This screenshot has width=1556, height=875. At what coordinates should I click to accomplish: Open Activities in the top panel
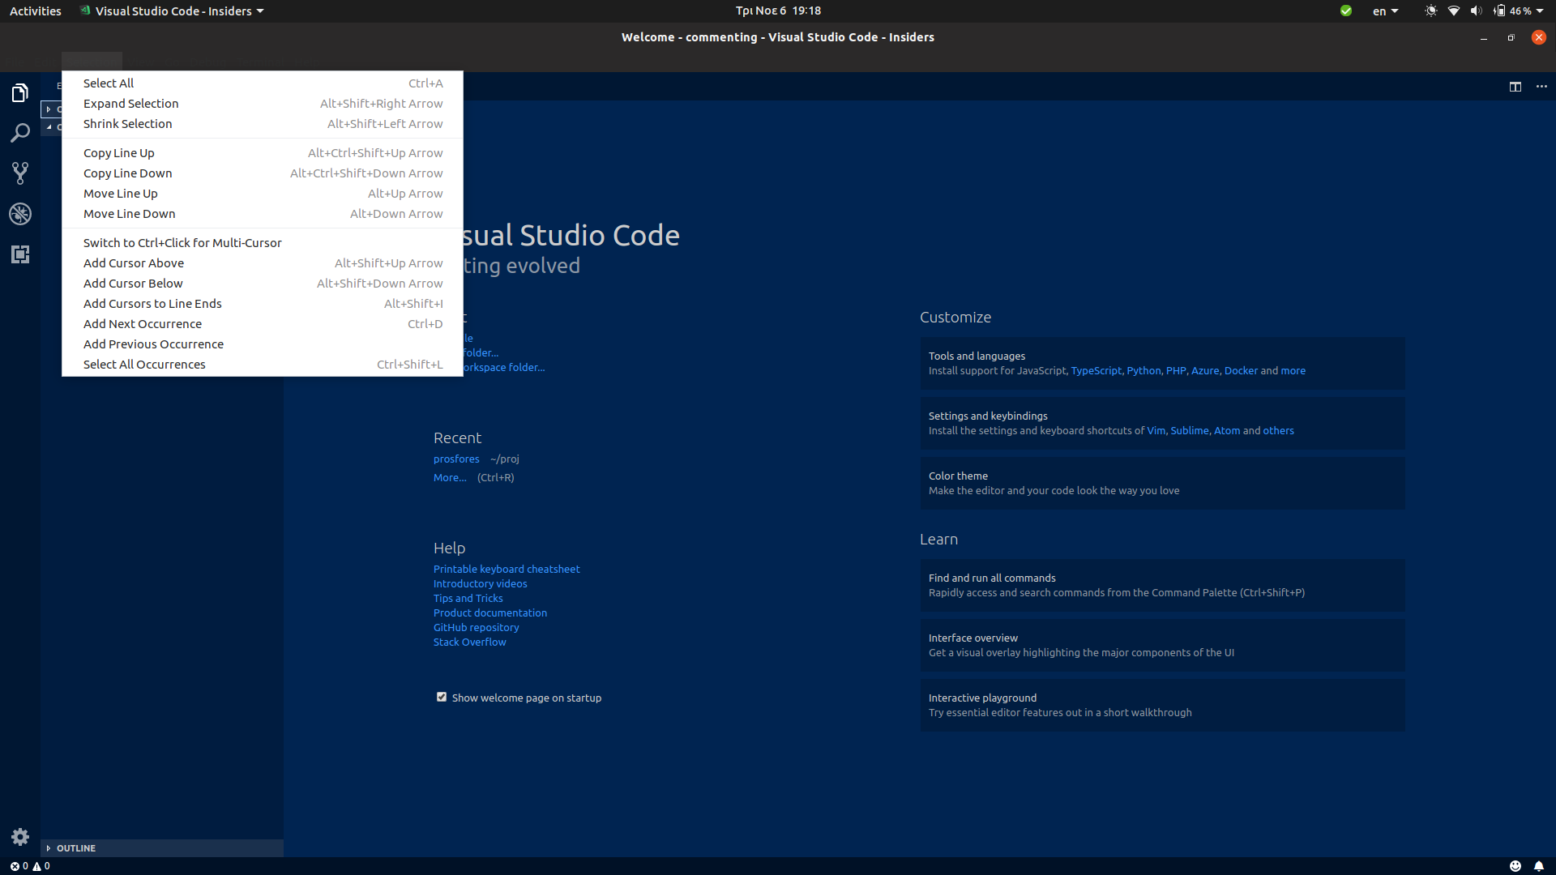pos(35,11)
